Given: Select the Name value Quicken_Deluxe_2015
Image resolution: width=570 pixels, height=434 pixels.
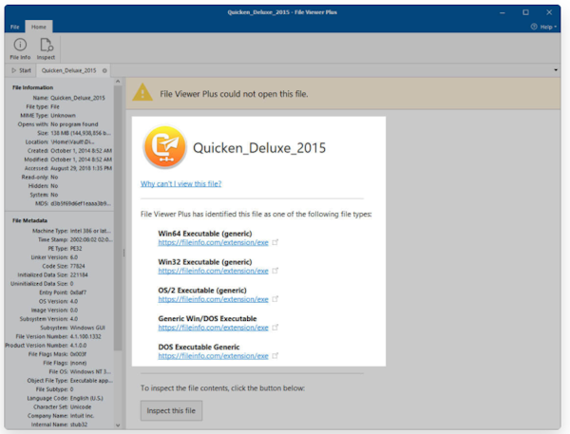Looking at the screenshot, I should pos(78,98).
